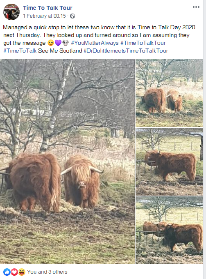
Task: Open the top right cow photo thumbnail
Action: pos(169,93)
